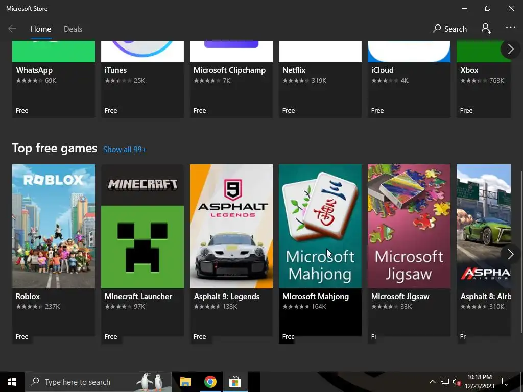Viewport: 523px width, 392px height.
Task: Click the Microsoft Mahjong title text
Action: (316, 297)
